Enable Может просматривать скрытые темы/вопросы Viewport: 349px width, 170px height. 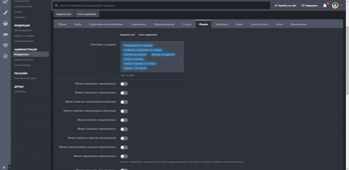(124, 147)
